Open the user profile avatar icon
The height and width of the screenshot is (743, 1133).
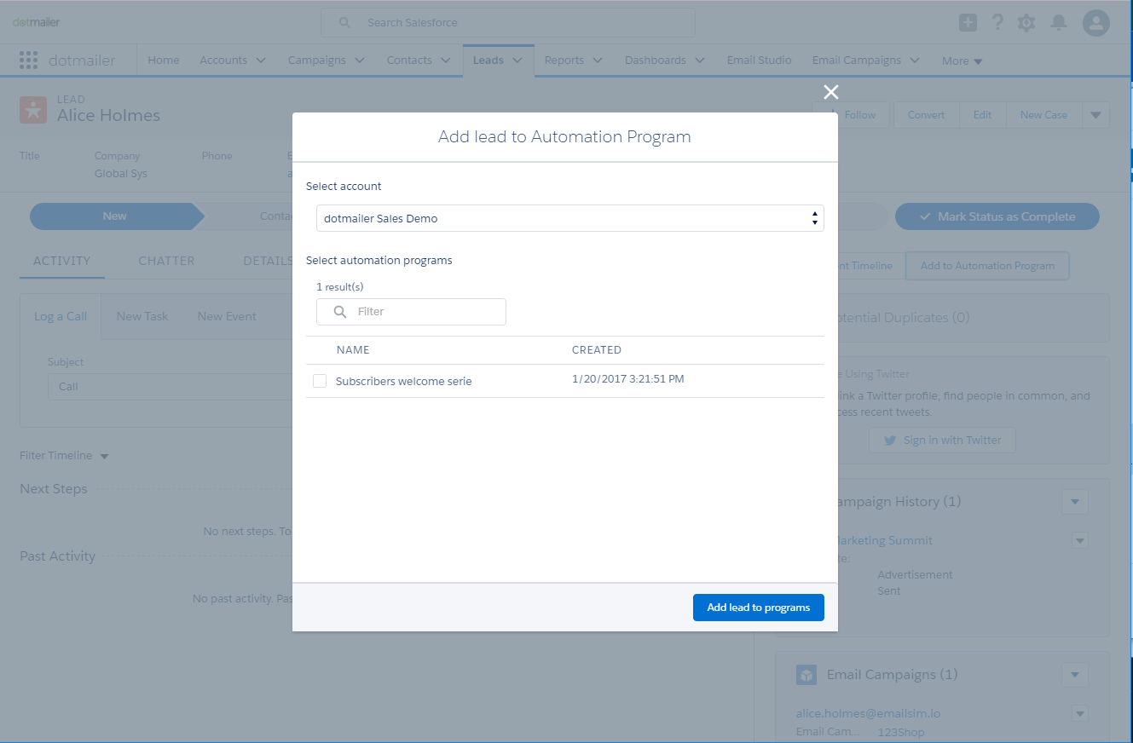(x=1095, y=22)
